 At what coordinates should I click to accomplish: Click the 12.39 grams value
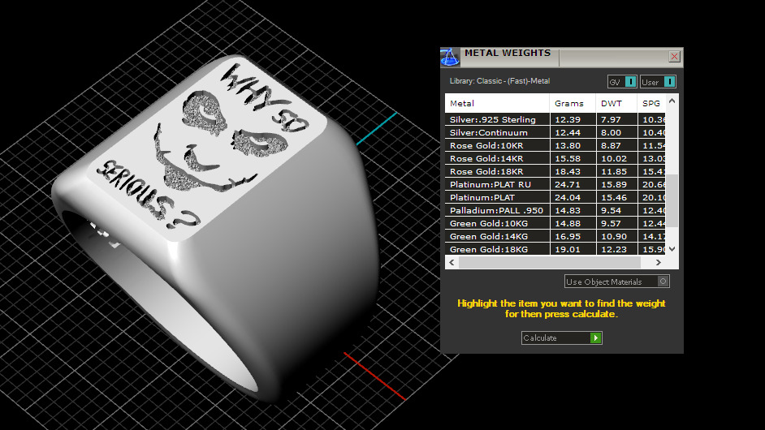tap(568, 119)
